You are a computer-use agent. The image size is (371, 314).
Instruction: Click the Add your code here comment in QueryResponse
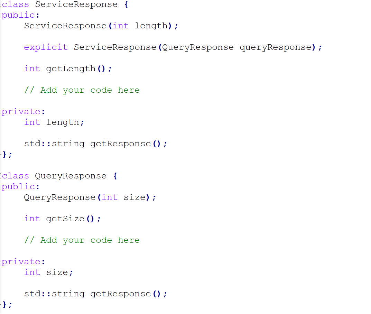tap(82, 240)
